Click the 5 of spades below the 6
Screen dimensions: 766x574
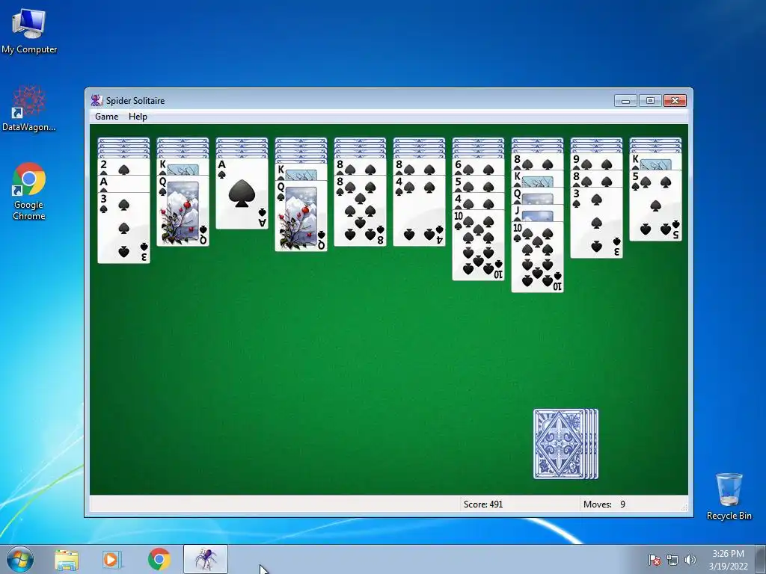click(478, 184)
